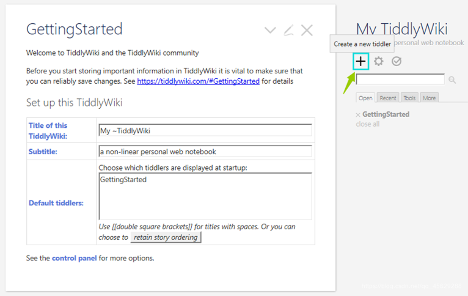Switch to the Recent tab
The width and height of the screenshot is (468, 296).
tap(388, 98)
